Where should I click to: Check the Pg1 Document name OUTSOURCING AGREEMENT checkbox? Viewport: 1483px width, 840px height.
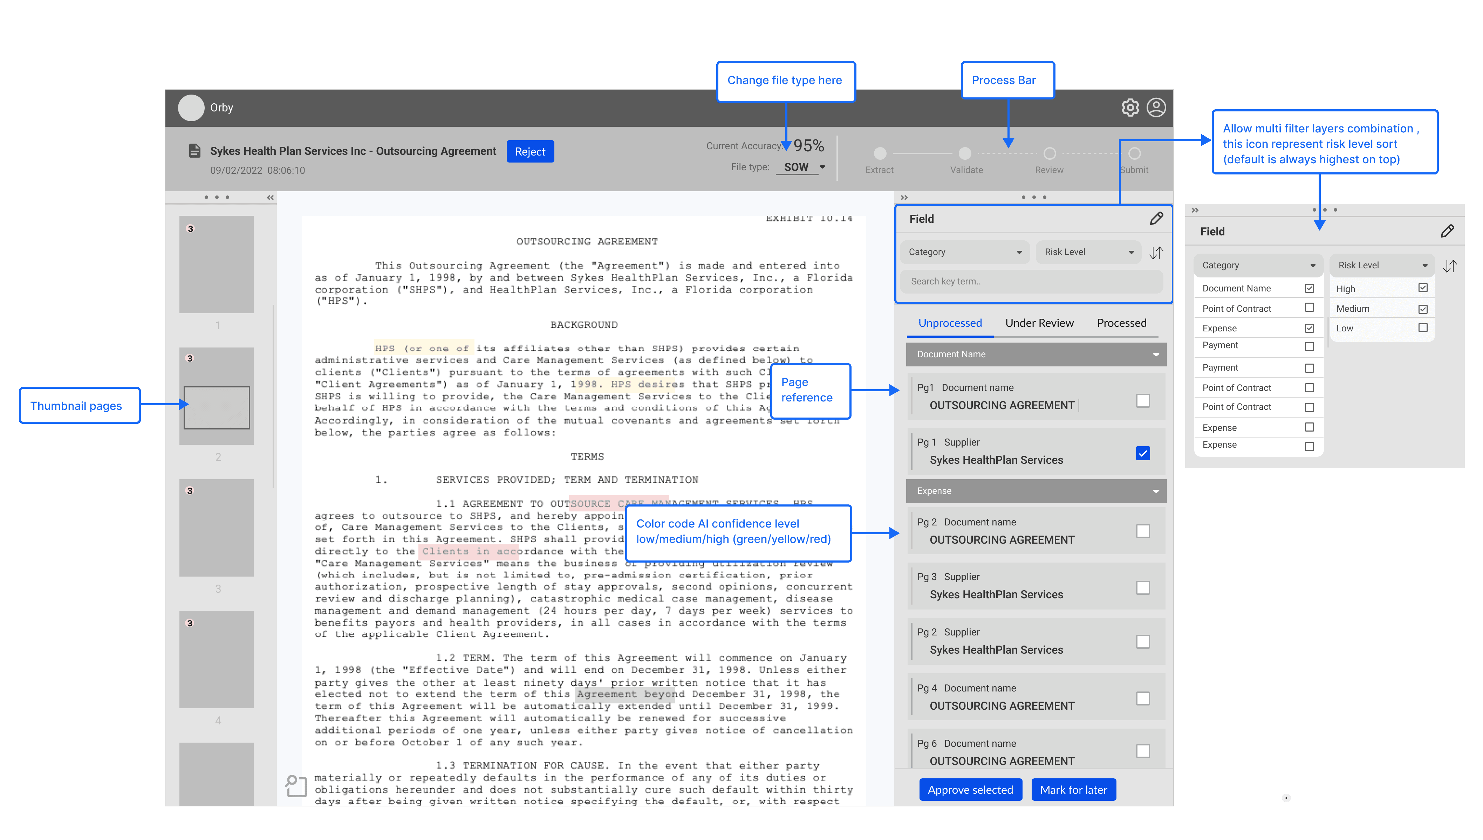1142,400
